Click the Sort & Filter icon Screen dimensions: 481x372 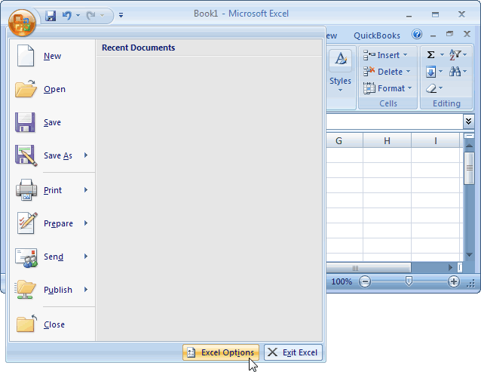(x=455, y=55)
